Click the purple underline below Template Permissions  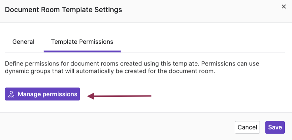pos(82,52)
